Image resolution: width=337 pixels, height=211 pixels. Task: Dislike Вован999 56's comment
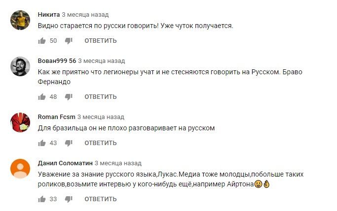(x=69, y=97)
